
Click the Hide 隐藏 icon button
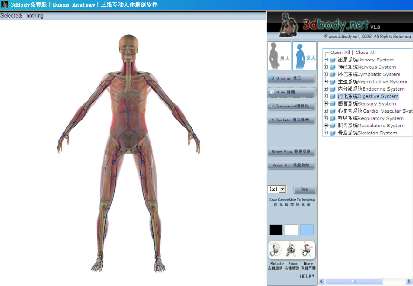point(291,92)
